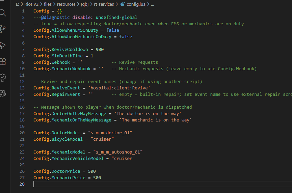Expand the 'rt-services' breadcrumb segment
Screen dimensions: 292x193
tap(104, 4)
